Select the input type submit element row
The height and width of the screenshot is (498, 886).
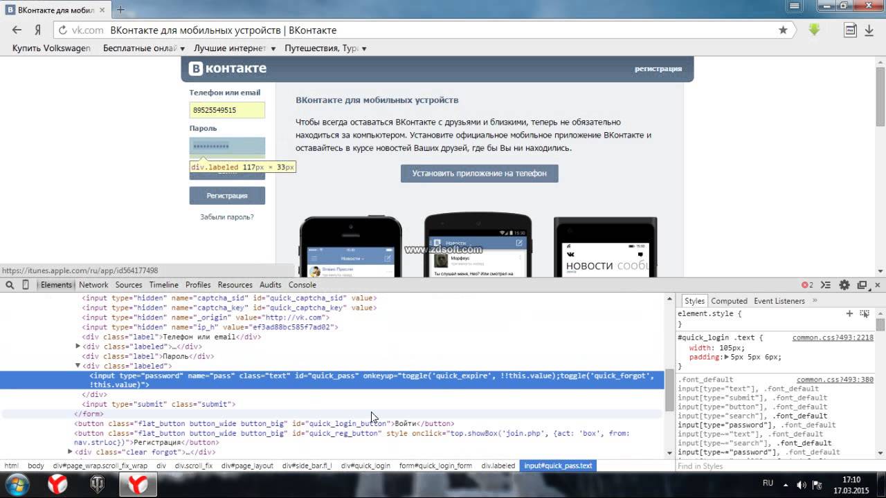click(x=332, y=405)
